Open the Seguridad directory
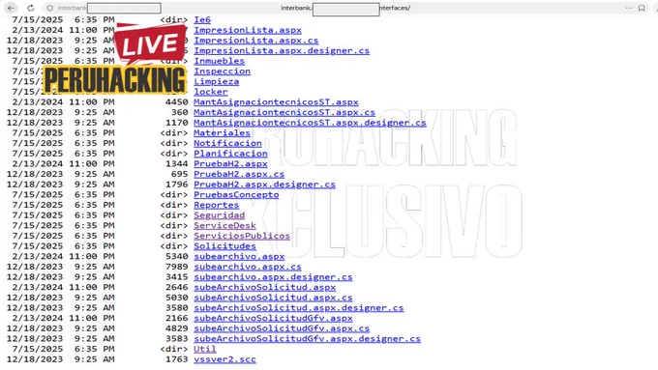The image size is (658, 370). [x=219, y=215]
